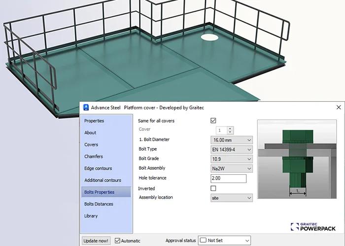Click the white circular hole in platform

pos(209,37)
